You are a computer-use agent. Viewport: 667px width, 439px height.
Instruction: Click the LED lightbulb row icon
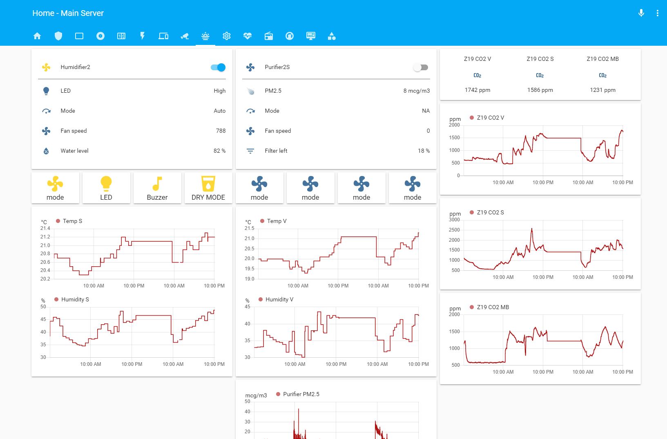46,91
